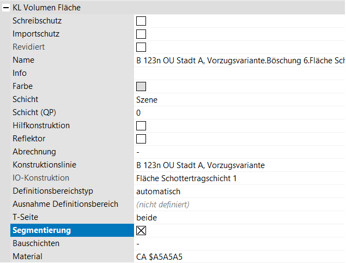Open the Schicht value showing Szene
The width and height of the screenshot is (346, 263).
(x=240, y=99)
